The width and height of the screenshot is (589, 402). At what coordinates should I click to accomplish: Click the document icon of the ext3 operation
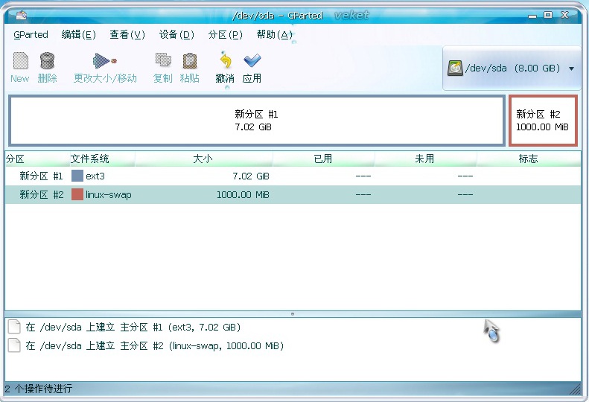tap(14, 327)
